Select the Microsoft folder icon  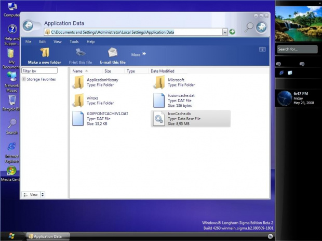coord(159,82)
